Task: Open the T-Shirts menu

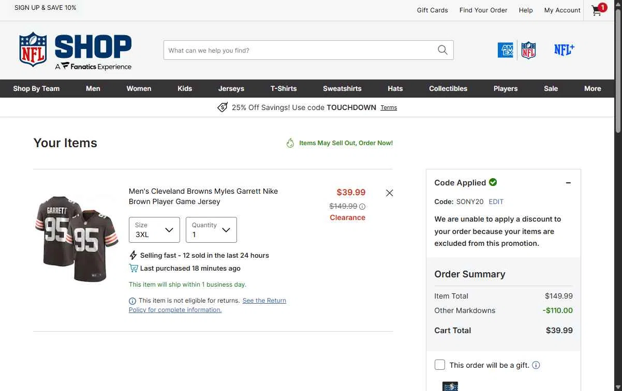Action: (284, 88)
